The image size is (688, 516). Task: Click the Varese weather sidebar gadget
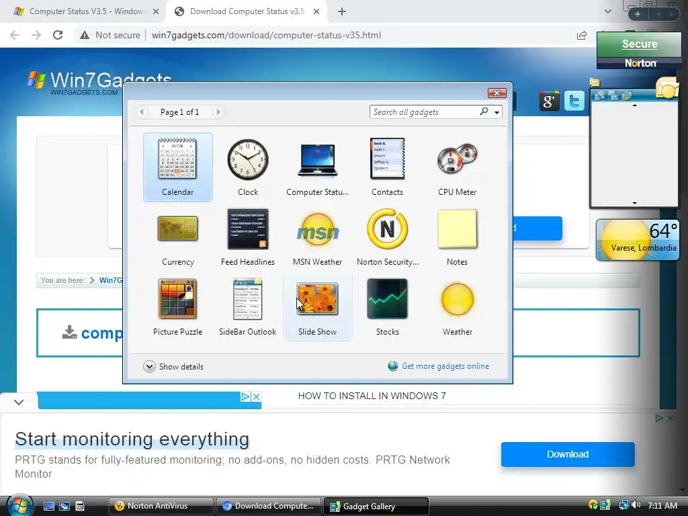(638, 240)
